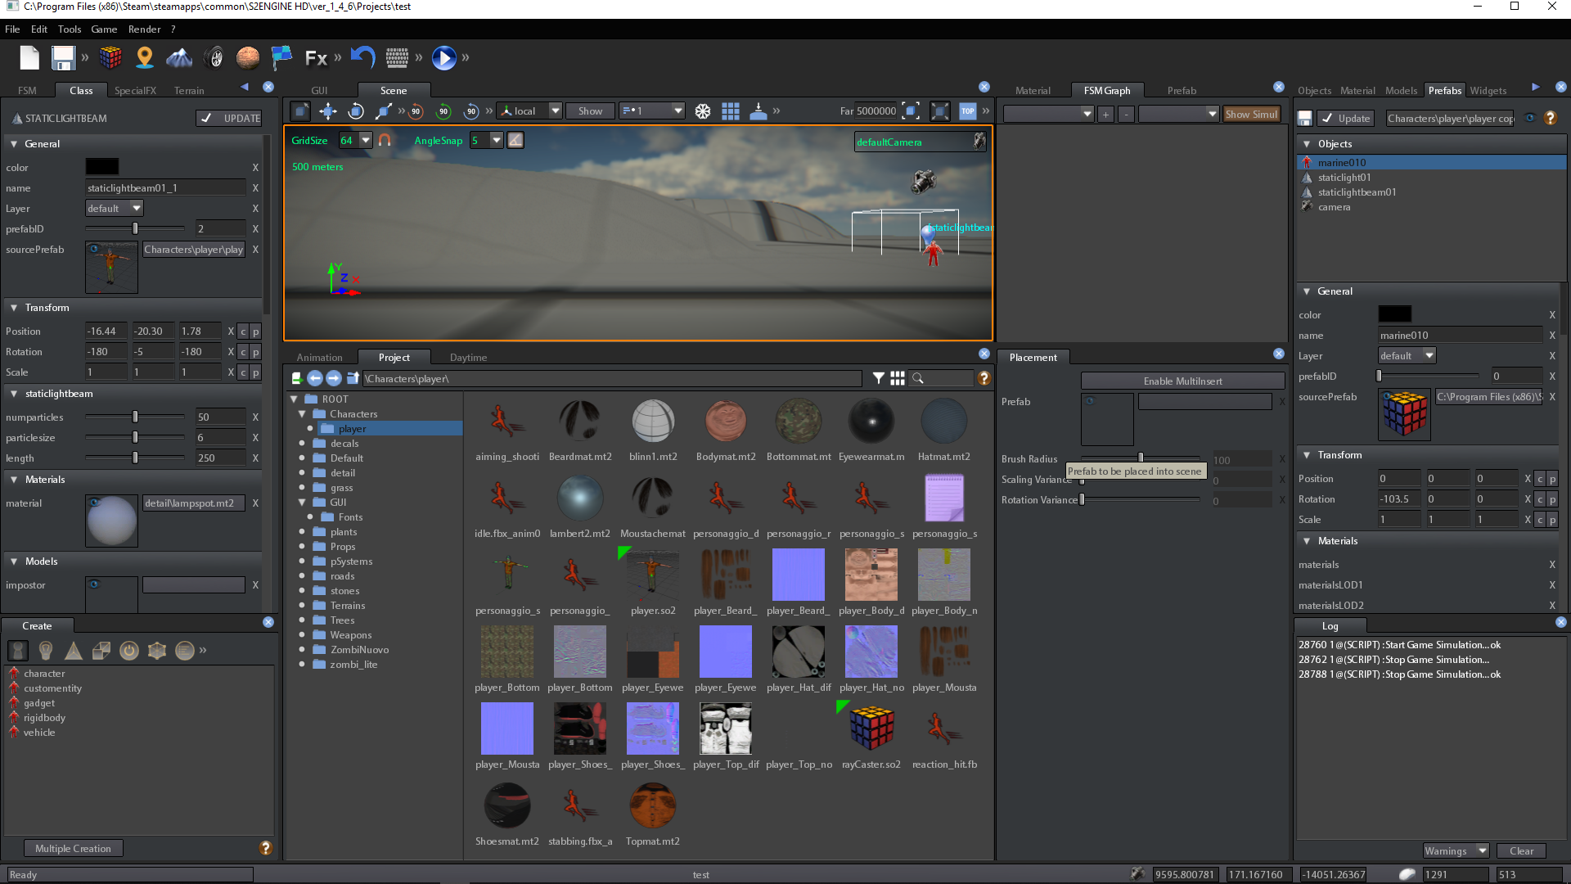Image resolution: width=1571 pixels, height=884 pixels.
Task: Open the local coordinate space dropdown
Action: coord(555,111)
